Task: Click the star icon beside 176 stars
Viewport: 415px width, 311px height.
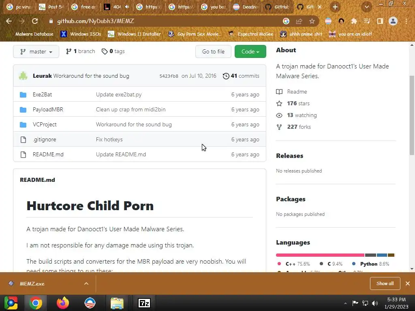Action: coord(279,103)
